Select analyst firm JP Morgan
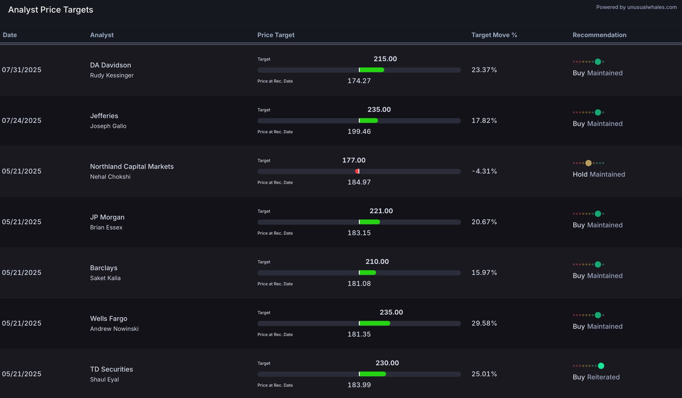The height and width of the screenshot is (398, 682). coord(107,217)
